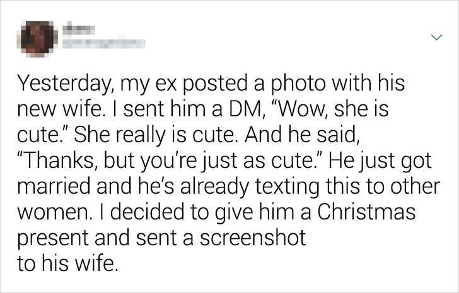459x293 pixels.
Task: Open the tweet options chevron menu
Action: click(434, 38)
